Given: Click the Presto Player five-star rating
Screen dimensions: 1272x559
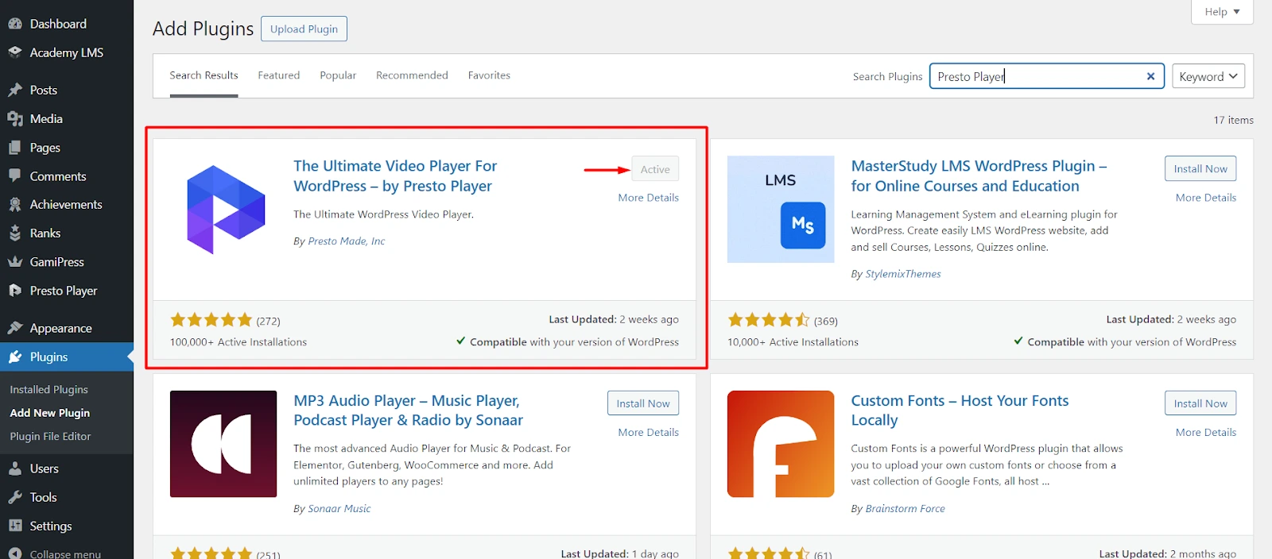Looking at the screenshot, I should point(211,320).
